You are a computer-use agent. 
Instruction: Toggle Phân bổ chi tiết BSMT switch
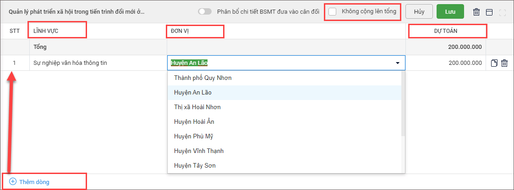pyautogui.click(x=205, y=12)
